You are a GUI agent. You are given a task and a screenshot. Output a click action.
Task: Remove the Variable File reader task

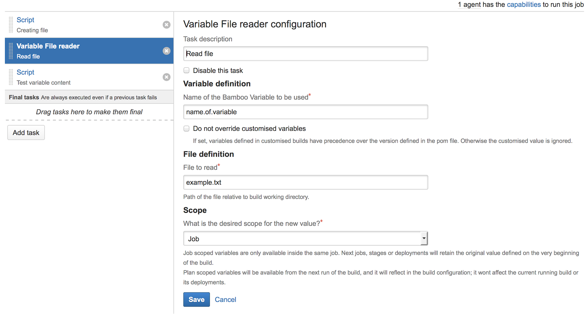tap(166, 51)
